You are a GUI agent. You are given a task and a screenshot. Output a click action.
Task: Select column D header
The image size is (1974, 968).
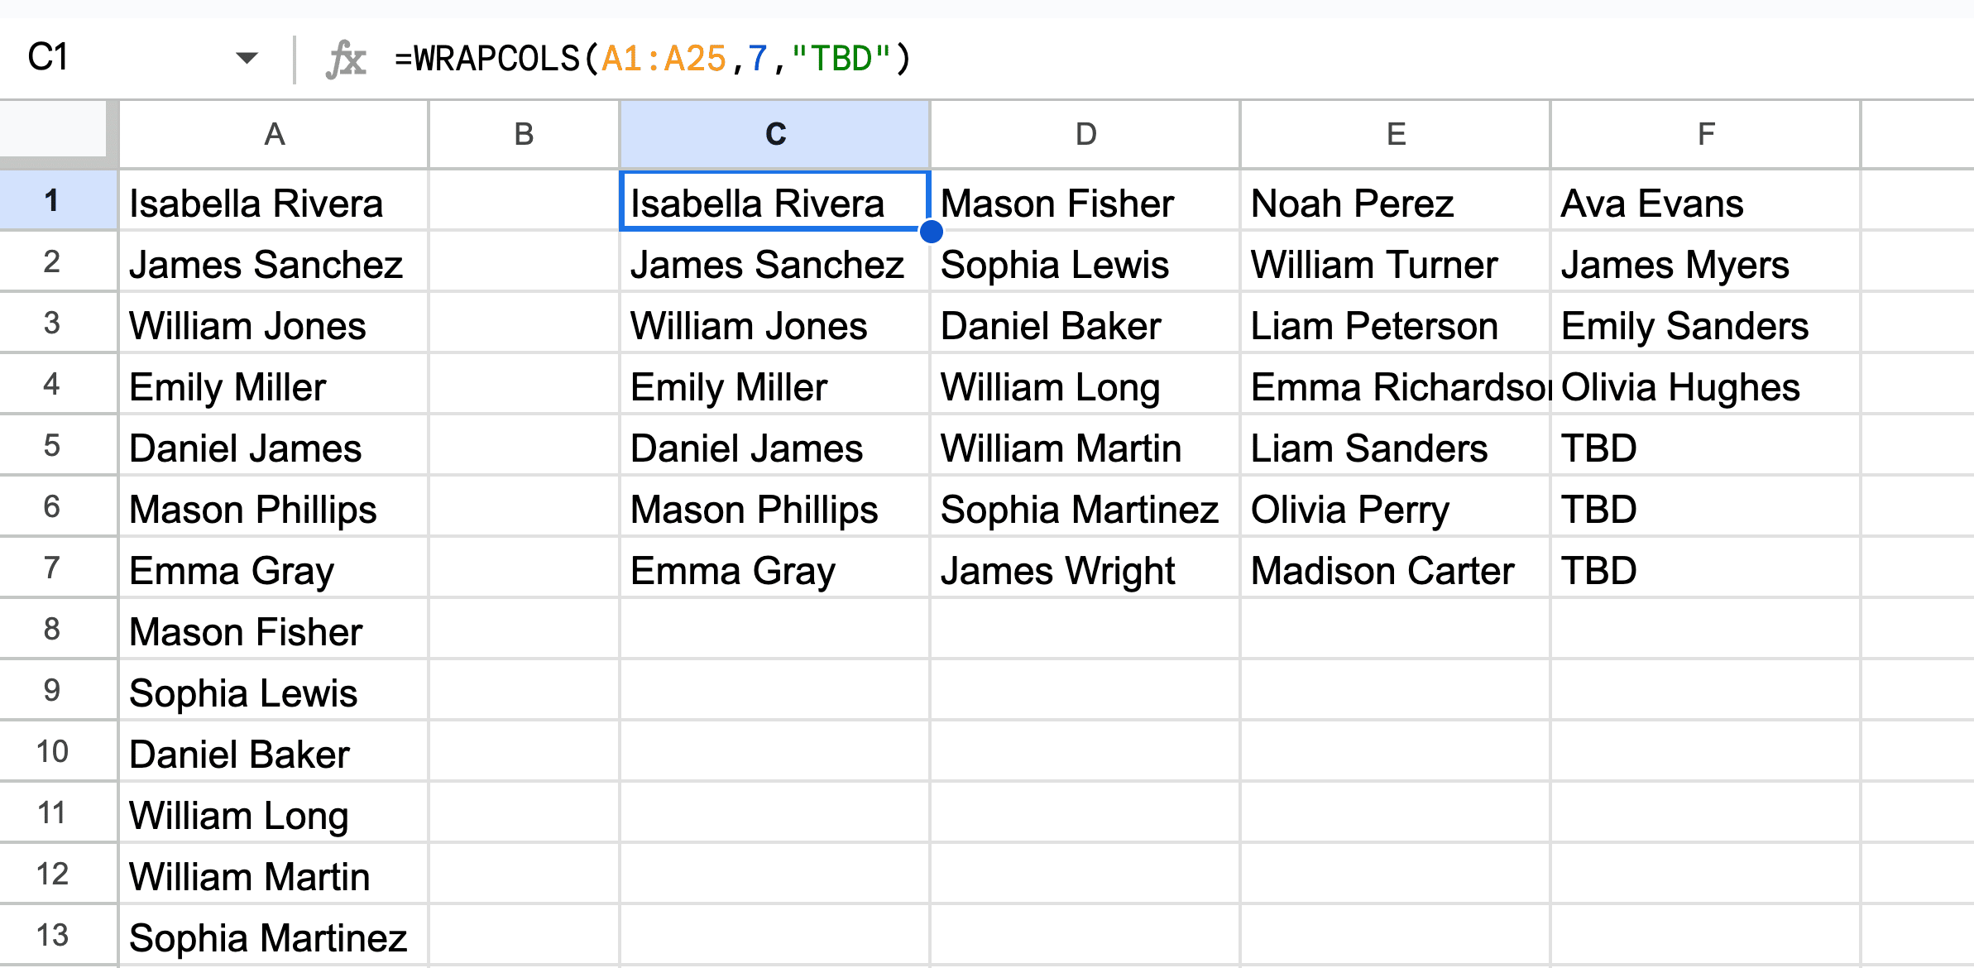(1085, 134)
